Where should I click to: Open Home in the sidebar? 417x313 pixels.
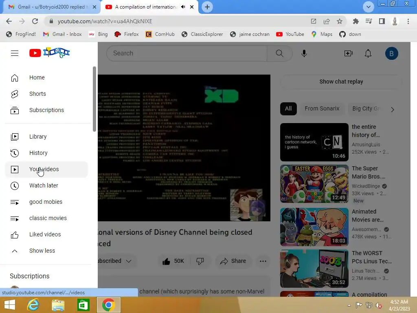pyautogui.click(x=46, y=77)
